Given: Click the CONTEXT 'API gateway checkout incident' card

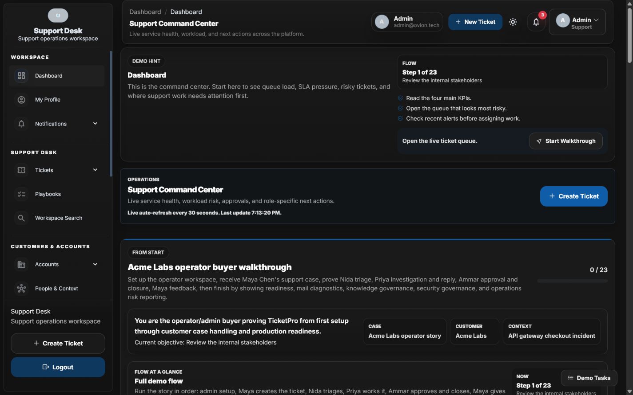Looking at the screenshot, I should pos(552,332).
